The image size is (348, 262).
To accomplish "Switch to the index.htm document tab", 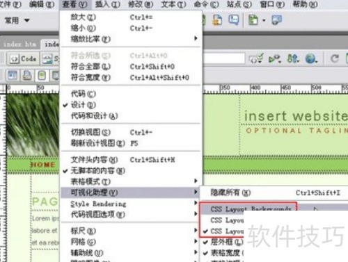I will click(x=19, y=44).
